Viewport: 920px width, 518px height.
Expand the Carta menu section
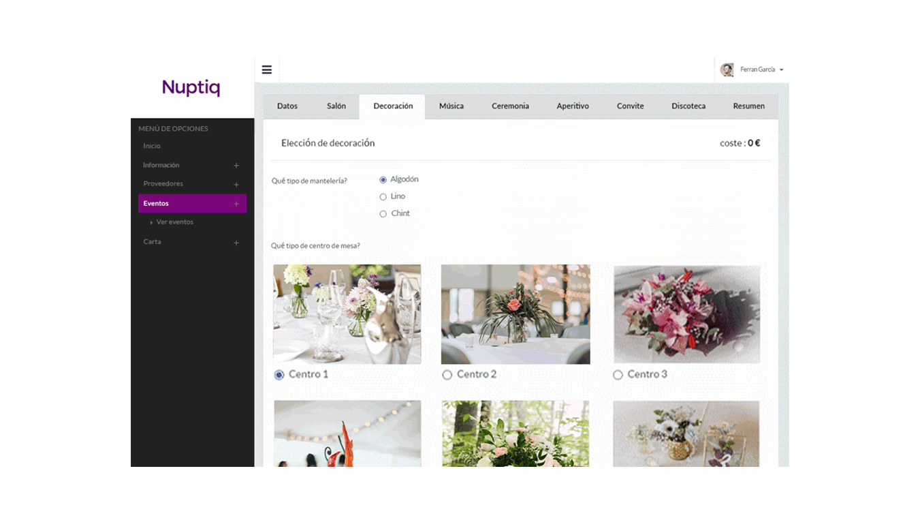click(x=236, y=242)
